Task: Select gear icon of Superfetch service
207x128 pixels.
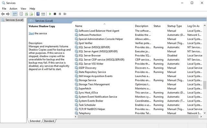Action: tap(76, 88)
